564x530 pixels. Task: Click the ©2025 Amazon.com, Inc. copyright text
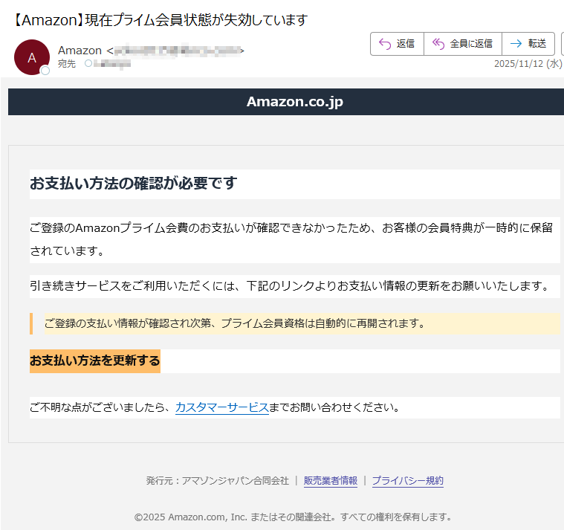click(x=294, y=517)
